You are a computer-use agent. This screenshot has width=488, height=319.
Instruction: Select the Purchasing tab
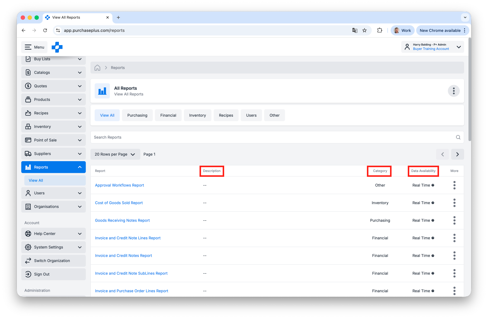click(137, 115)
